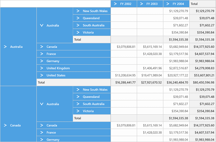Collapse the first Australia country group
The width and height of the screenshot is (216, 142).
click(x=42, y=25)
